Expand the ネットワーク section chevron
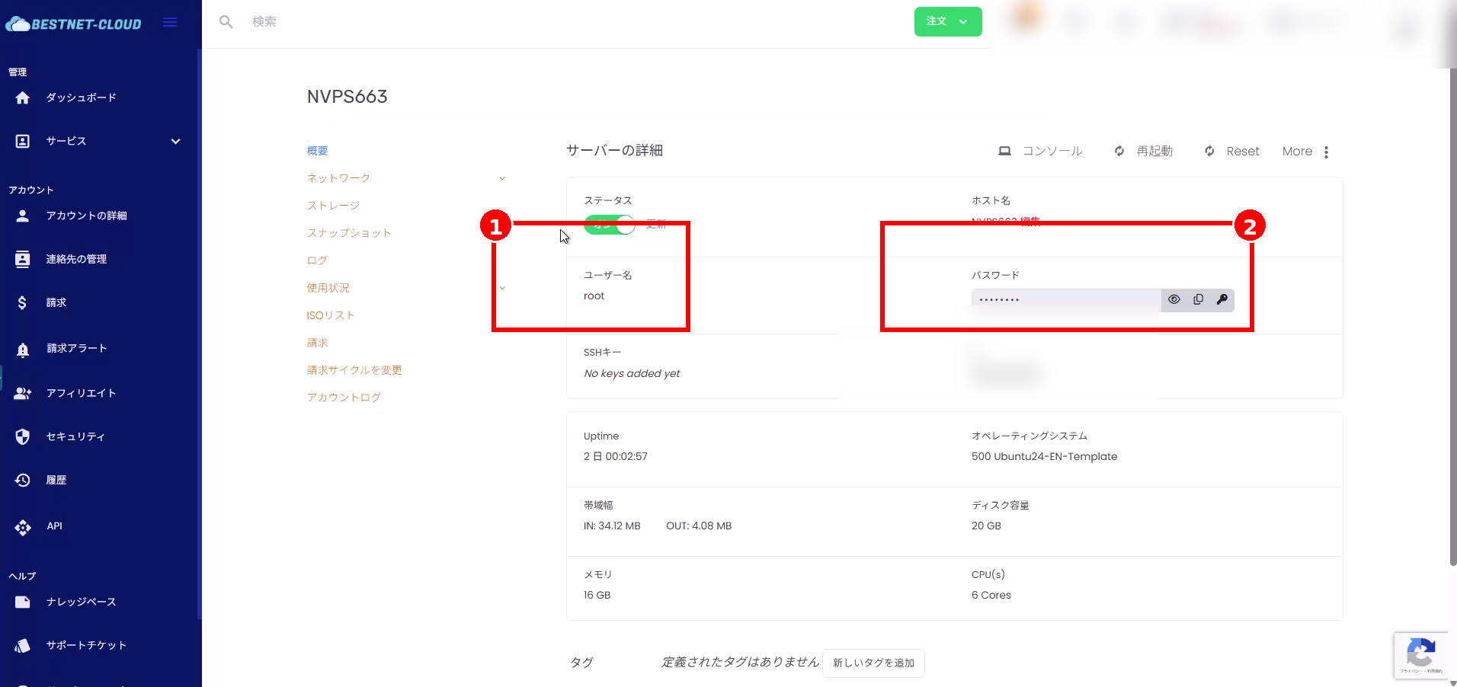 pyautogui.click(x=502, y=178)
